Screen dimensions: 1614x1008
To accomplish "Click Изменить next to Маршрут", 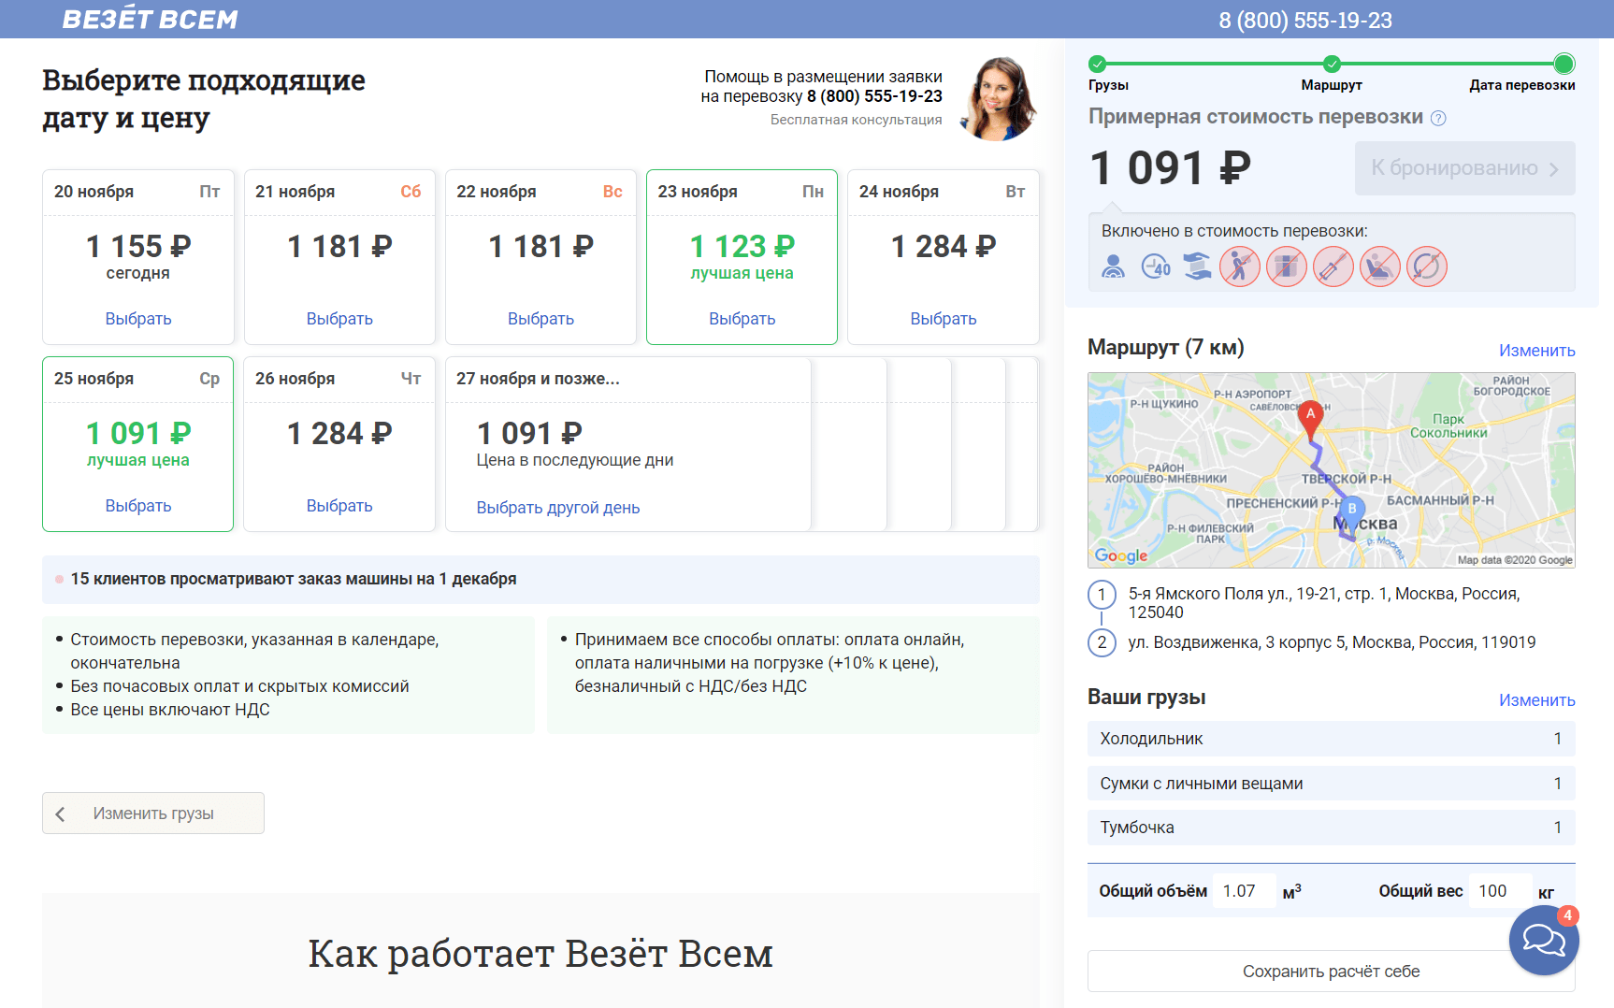I will (1536, 351).
